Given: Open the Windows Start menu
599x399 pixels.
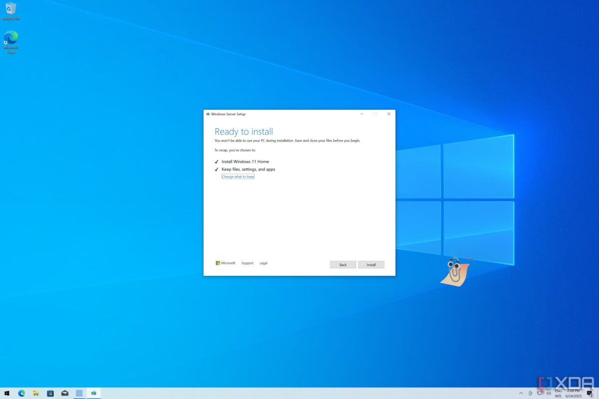Looking at the screenshot, I should click(7, 393).
